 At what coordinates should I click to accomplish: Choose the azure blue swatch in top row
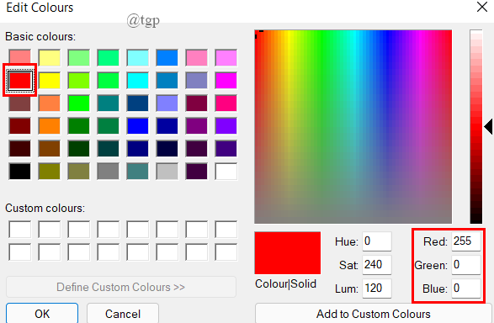(167, 57)
